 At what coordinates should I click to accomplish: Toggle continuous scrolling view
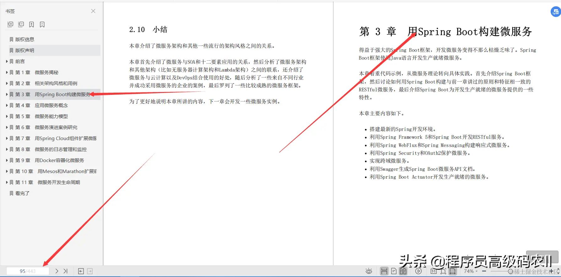click(x=384, y=271)
